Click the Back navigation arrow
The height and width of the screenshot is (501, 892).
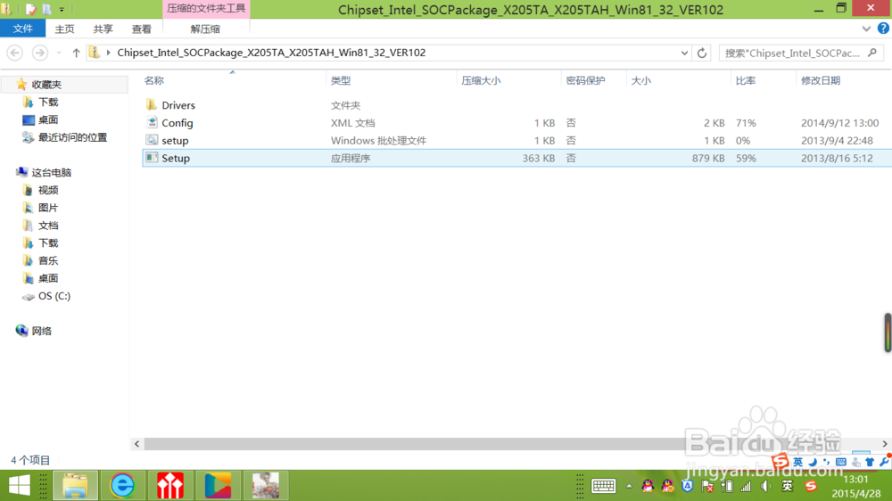(x=15, y=53)
